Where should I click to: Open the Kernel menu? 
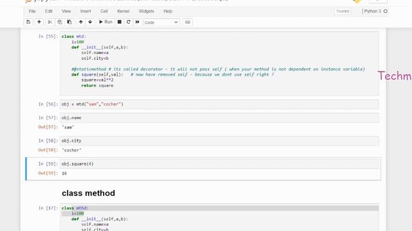[x=123, y=12]
